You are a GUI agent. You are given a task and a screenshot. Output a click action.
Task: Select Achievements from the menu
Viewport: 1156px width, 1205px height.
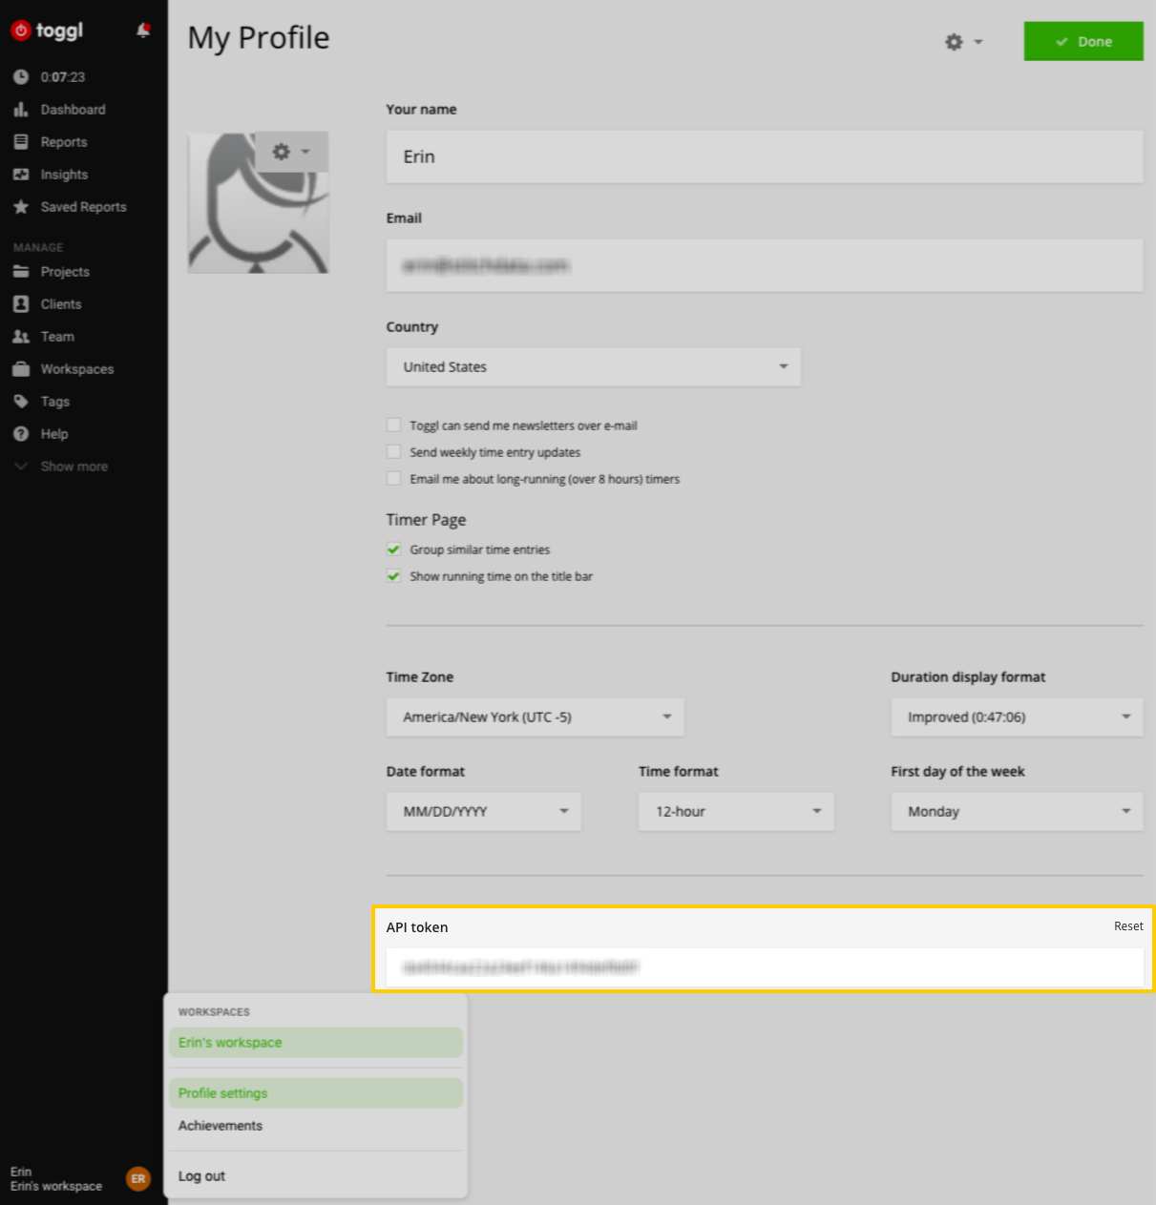point(220,1125)
